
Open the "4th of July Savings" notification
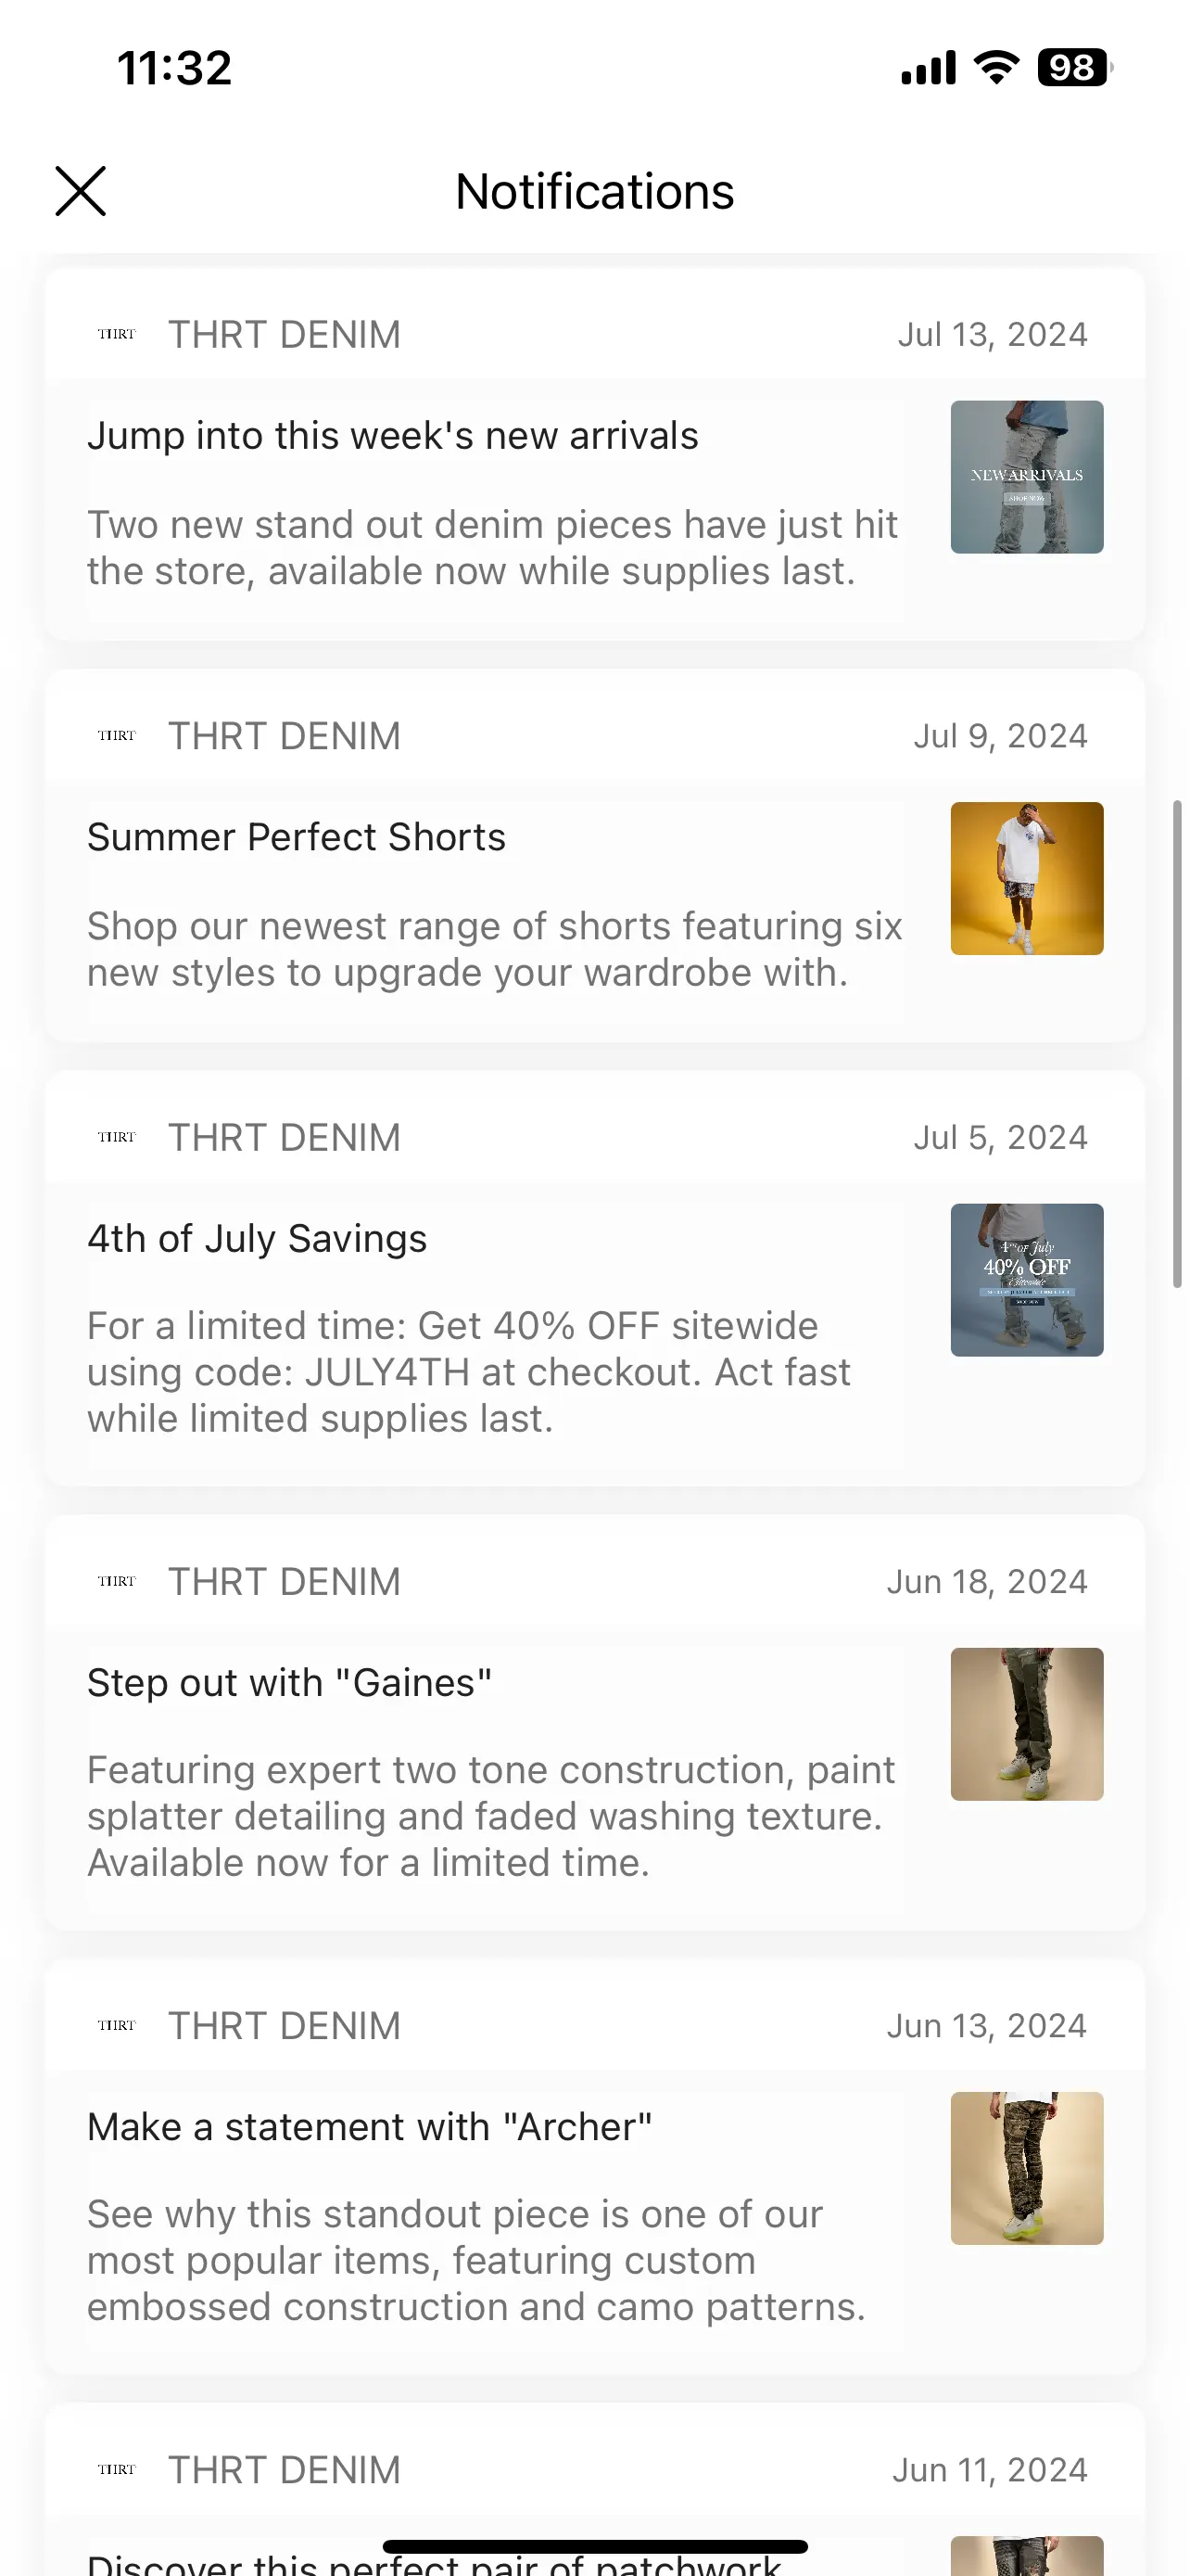(x=257, y=1239)
